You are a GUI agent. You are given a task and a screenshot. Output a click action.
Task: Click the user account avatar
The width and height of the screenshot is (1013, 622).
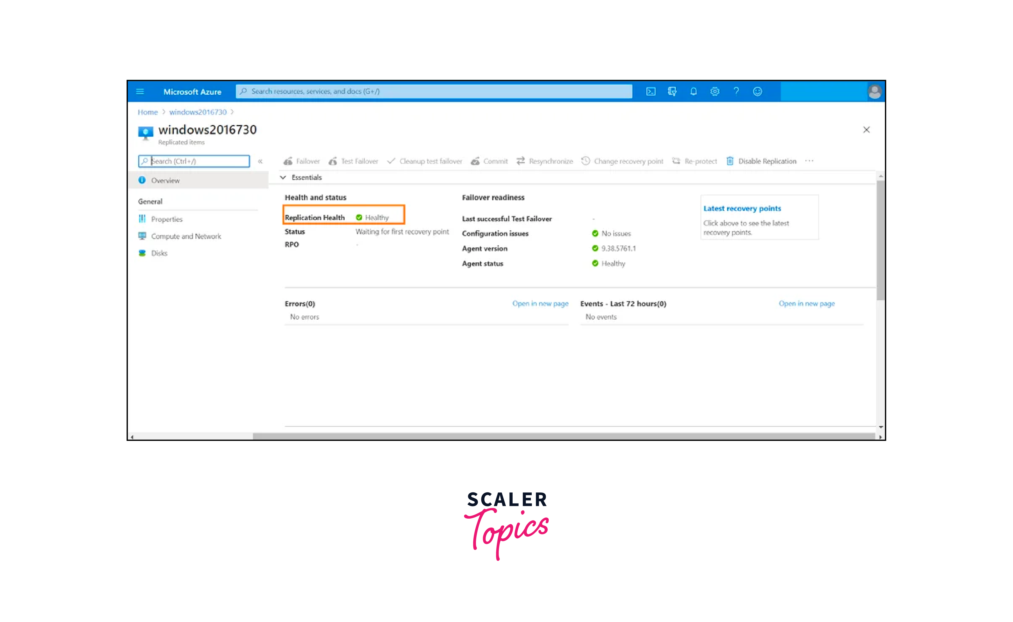click(874, 91)
